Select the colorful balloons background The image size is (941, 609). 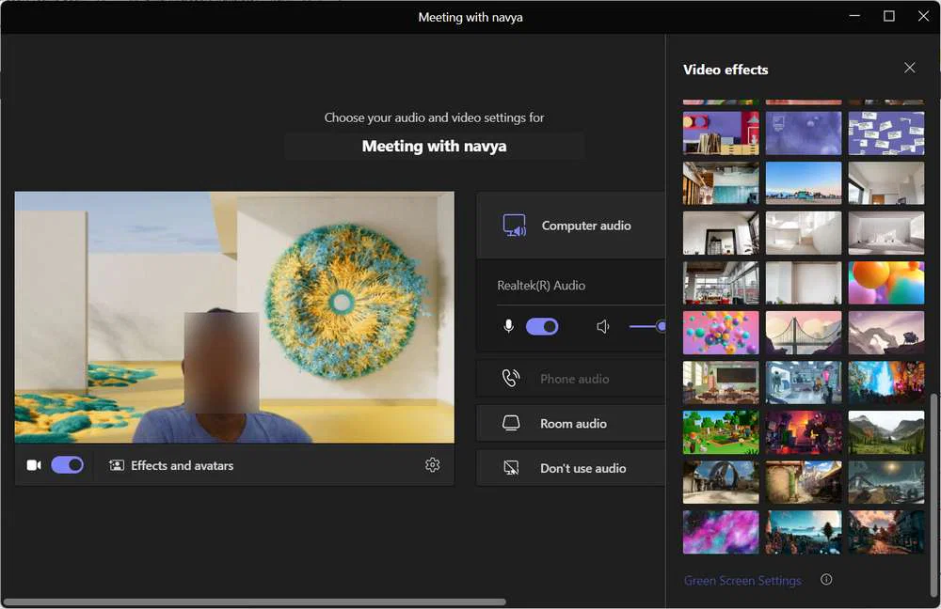(x=721, y=332)
